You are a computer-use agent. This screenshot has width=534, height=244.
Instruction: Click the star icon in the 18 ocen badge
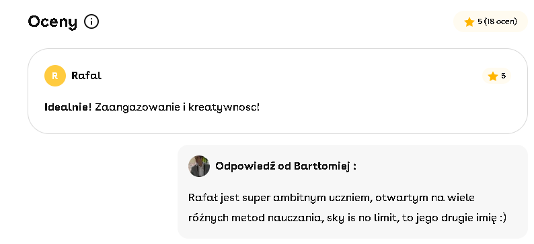(469, 22)
